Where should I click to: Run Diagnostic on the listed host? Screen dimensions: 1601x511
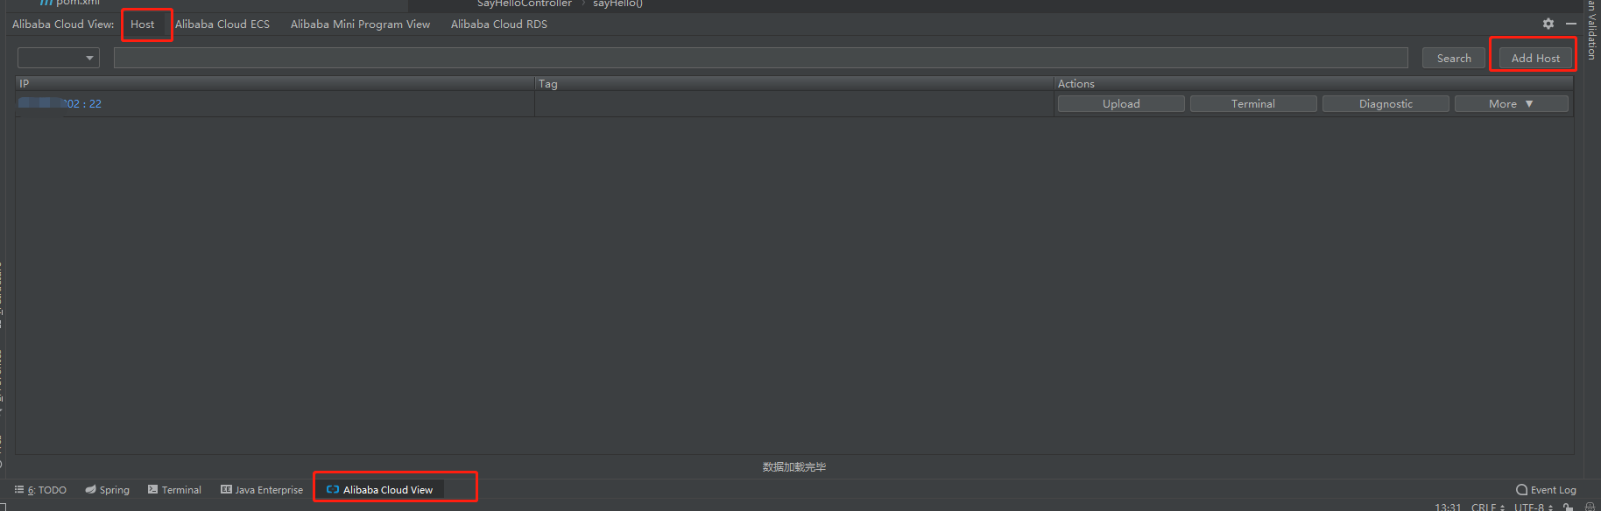coord(1386,103)
